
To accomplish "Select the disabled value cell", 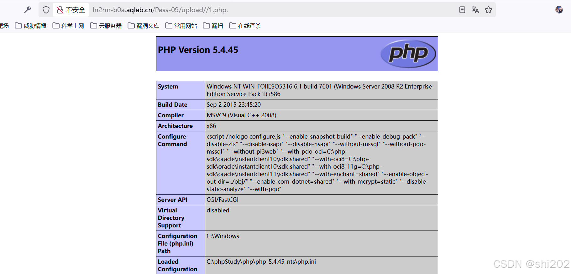I will 218,211.
